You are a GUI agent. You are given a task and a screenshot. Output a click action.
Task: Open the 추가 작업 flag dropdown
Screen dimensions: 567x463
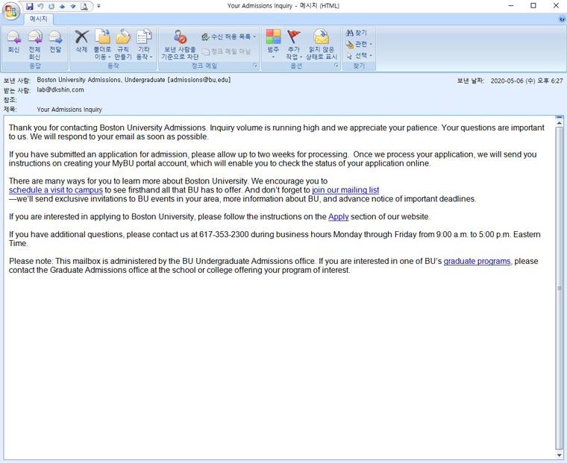click(294, 45)
